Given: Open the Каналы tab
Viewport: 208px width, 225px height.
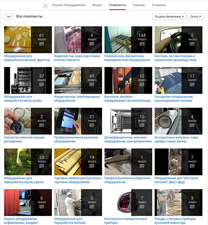Looking at the screenshot, I should point(139,5).
